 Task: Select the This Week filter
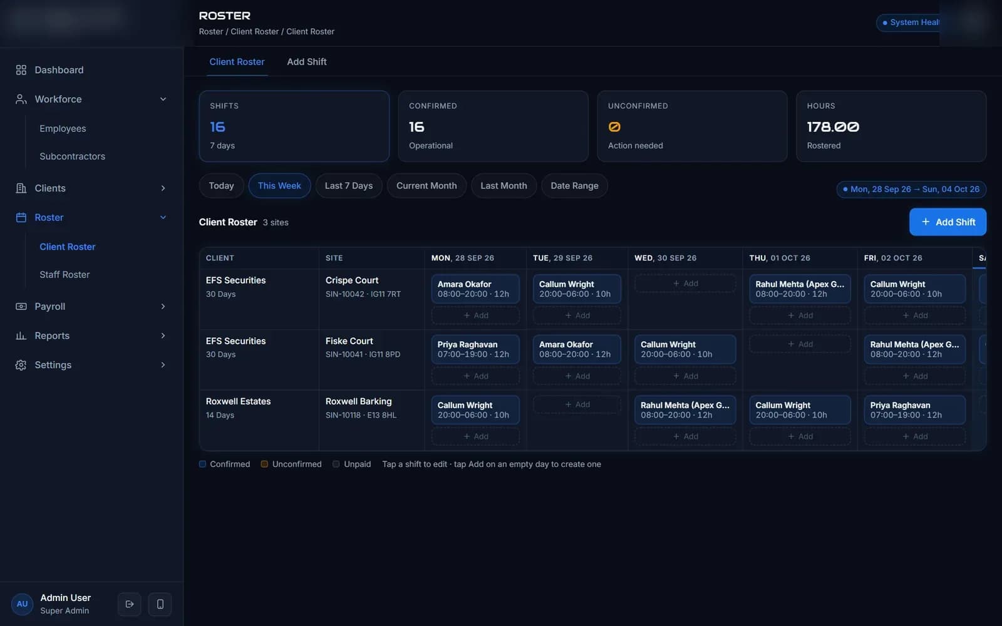pyautogui.click(x=279, y=186)
